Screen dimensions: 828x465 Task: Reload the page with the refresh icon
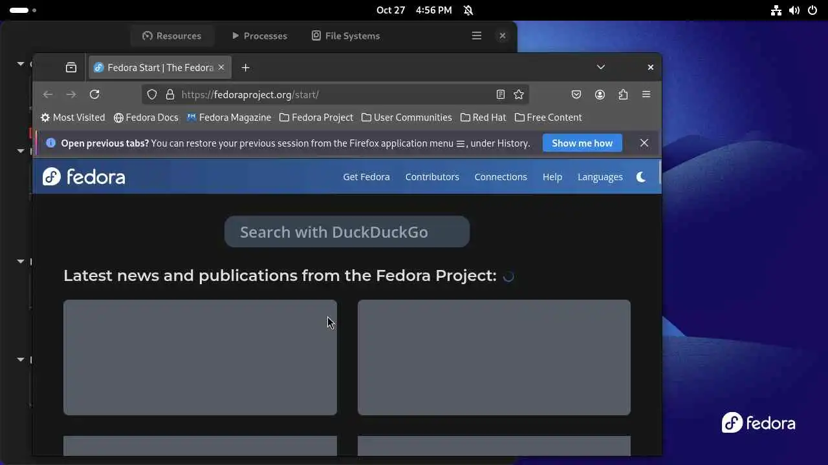pos(94,94)
